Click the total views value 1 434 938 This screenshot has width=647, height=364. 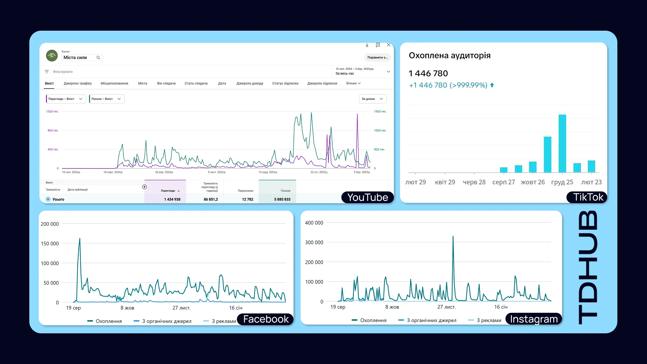click(x=172, y=200)
